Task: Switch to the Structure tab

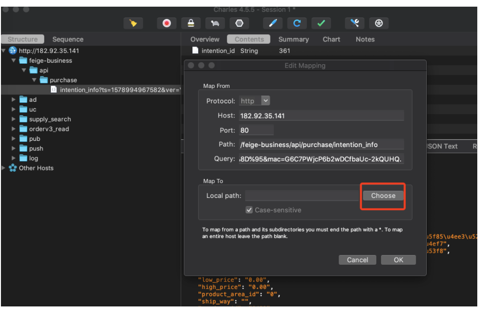Action: tap(22, 39)
